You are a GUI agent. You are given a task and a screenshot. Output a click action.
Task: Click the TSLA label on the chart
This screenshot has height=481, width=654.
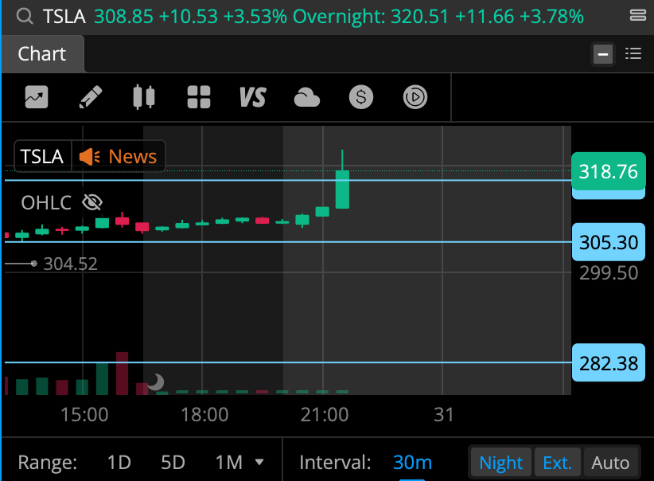coord(42,157)
